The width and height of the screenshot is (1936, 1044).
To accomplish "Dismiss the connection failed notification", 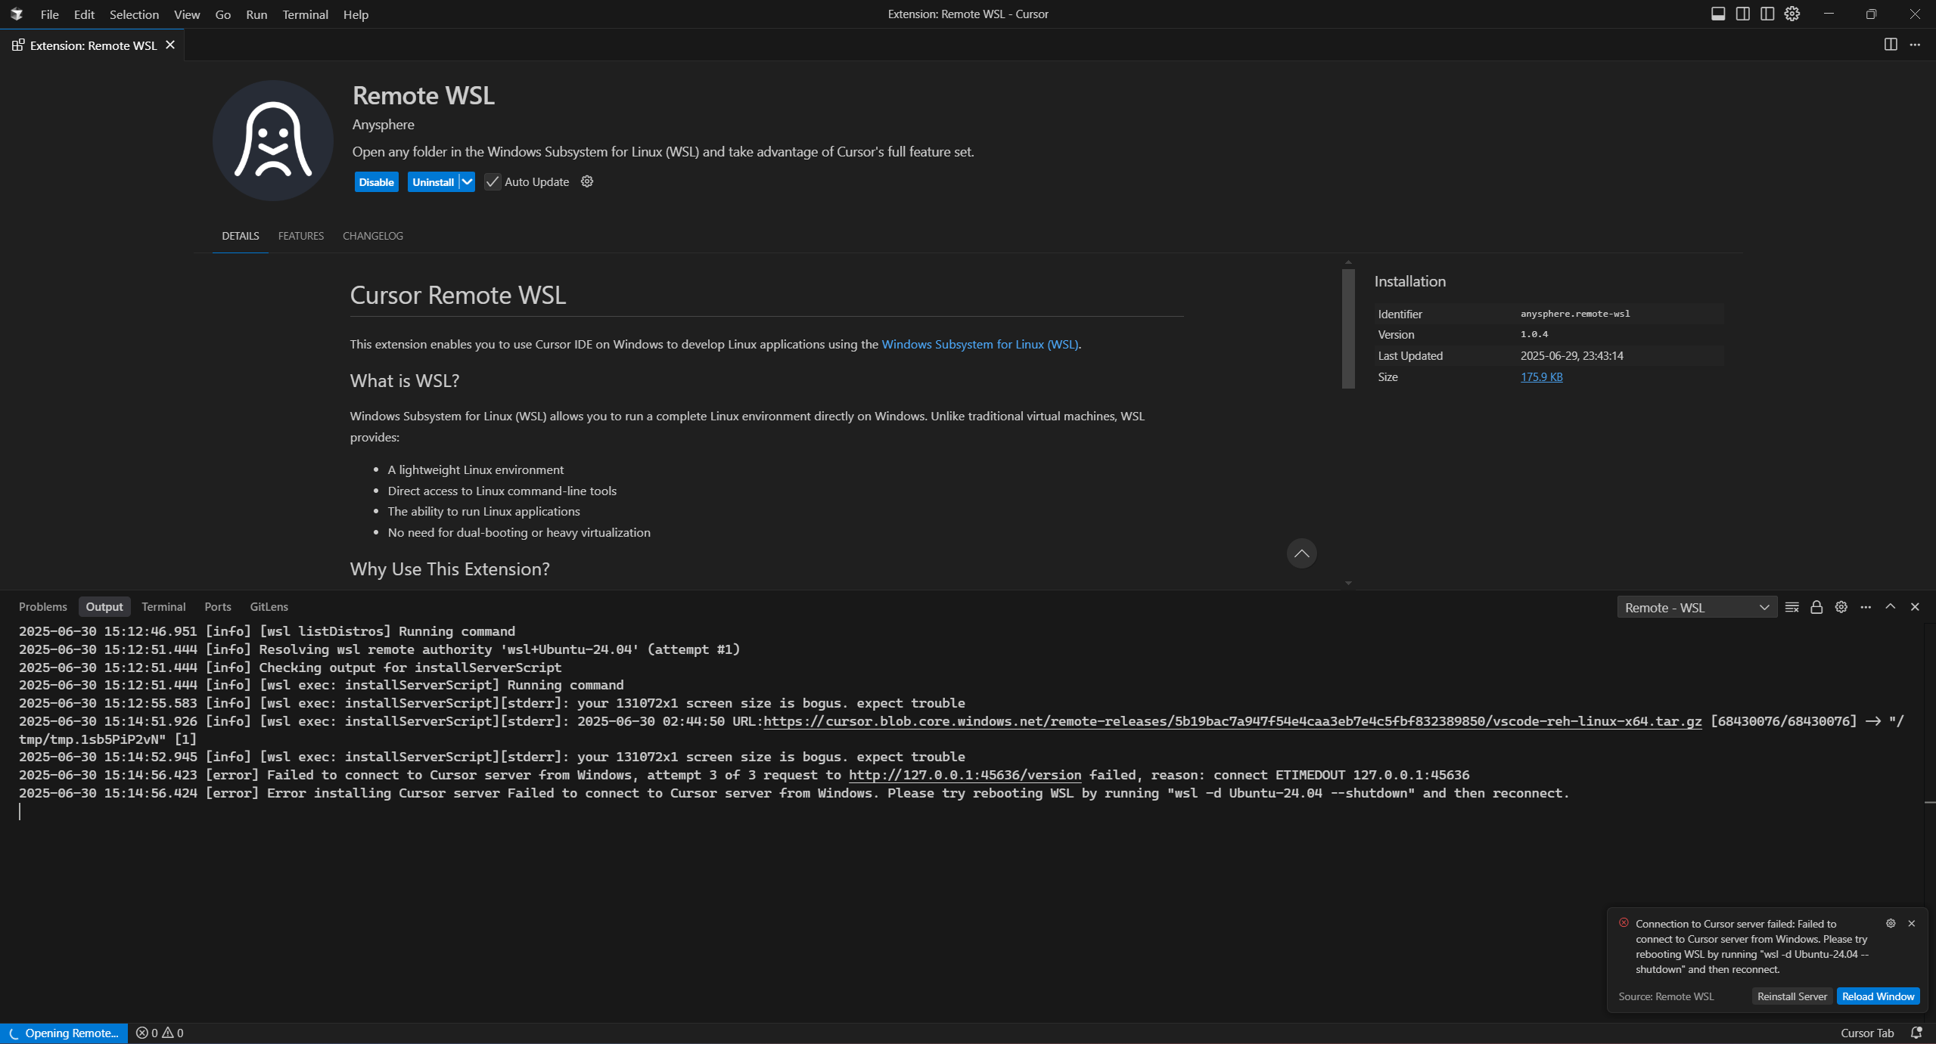I will (x=1912, y=923).
